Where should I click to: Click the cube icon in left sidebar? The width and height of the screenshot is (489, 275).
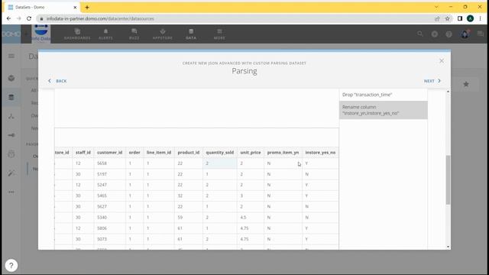point(11,78)
